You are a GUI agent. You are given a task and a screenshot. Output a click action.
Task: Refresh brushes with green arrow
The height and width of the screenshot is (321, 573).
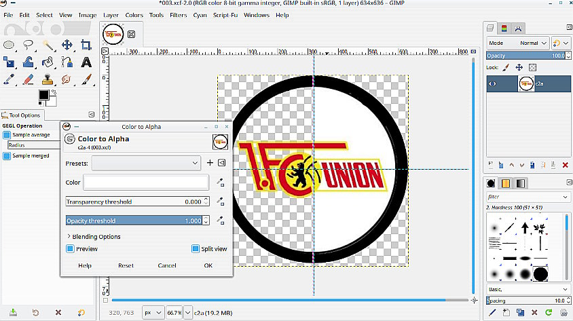pyautogui.click(x=549, y=312)
